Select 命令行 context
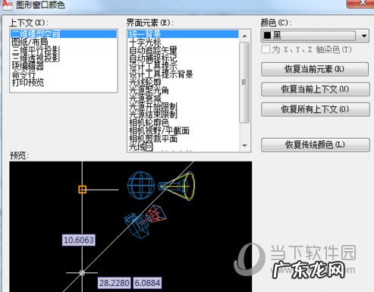 click(x=64, y=74)
